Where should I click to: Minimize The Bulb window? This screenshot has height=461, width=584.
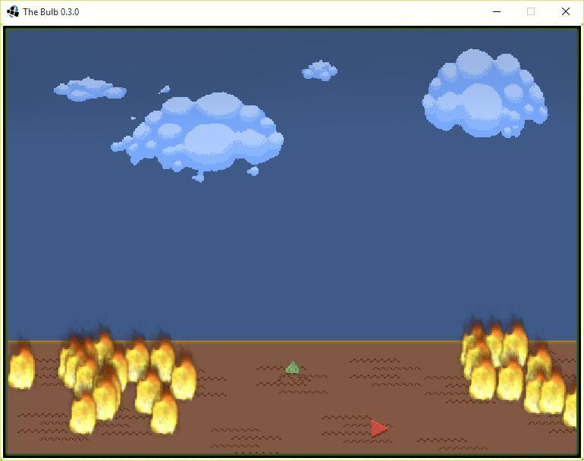pos(497,11)
